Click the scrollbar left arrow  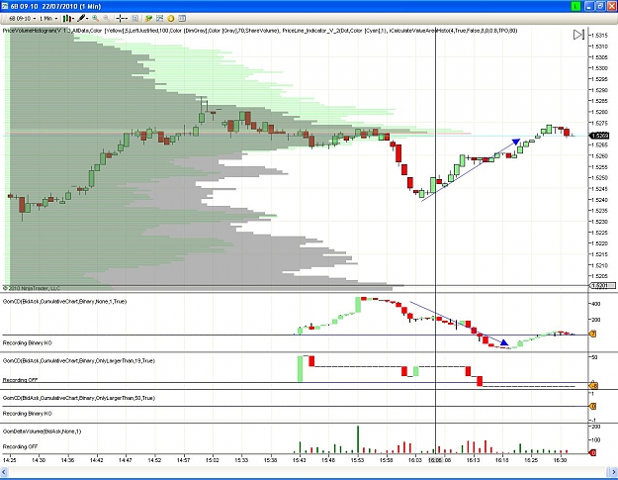coord(4,472)
